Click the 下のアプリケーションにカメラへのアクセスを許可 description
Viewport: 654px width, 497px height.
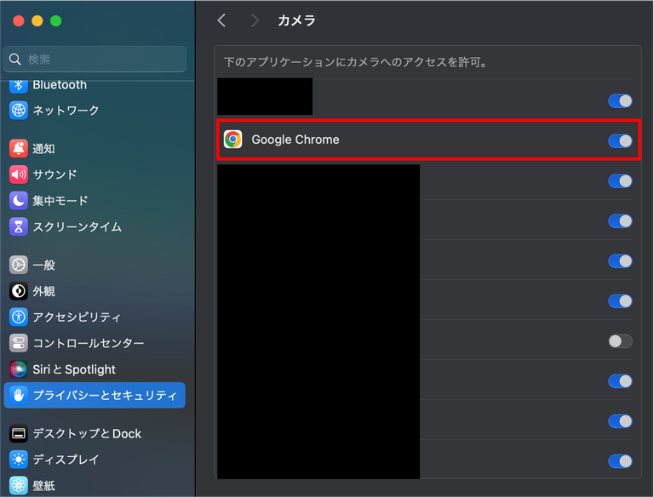click(x=355, y=62)
